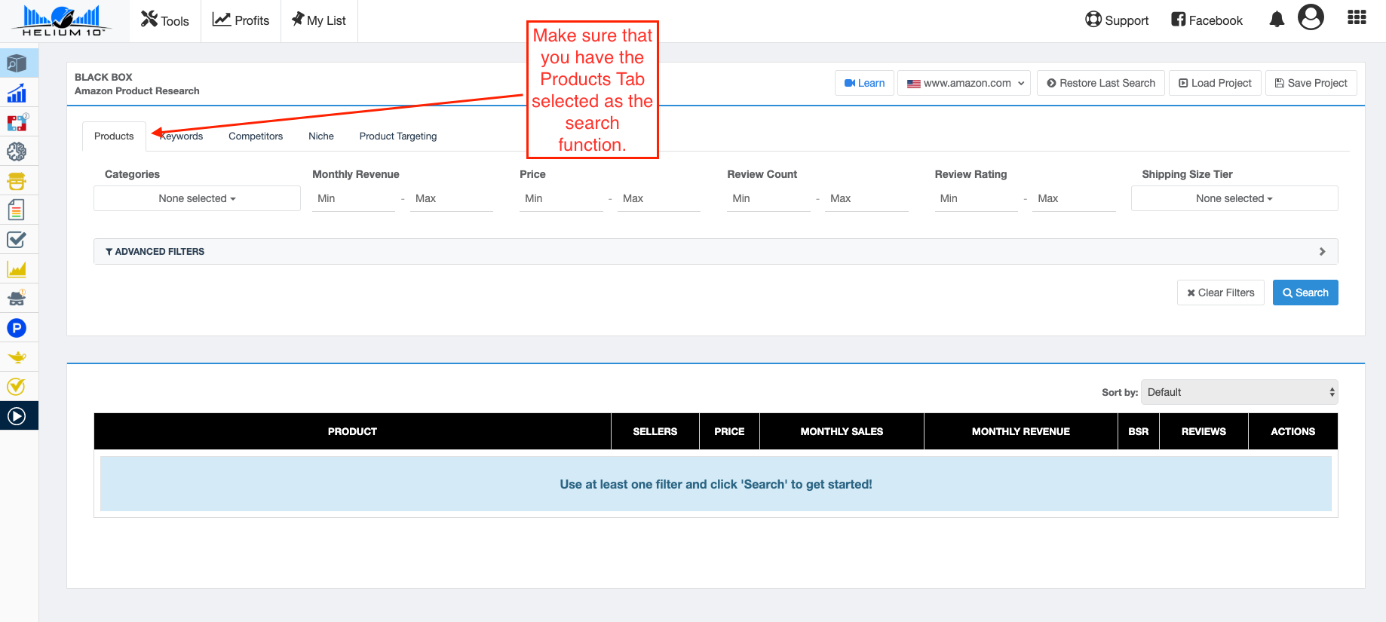Screen dimensions: 1386x622
Task: Click the Monthly Revenue Min field
Action: click(354, 198)
